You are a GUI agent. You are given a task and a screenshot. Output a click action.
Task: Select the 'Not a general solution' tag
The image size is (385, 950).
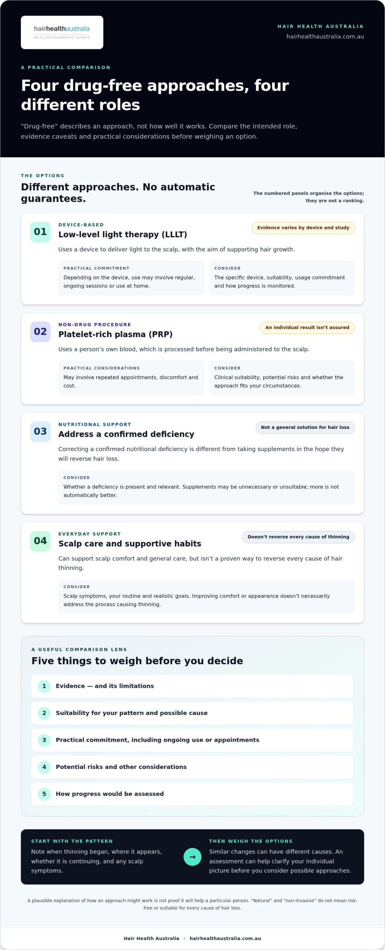pyautogui.click(x=305, y=427)
